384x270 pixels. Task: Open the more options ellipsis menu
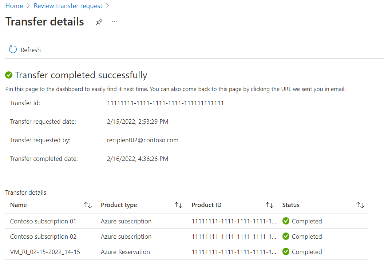[115, 22]
